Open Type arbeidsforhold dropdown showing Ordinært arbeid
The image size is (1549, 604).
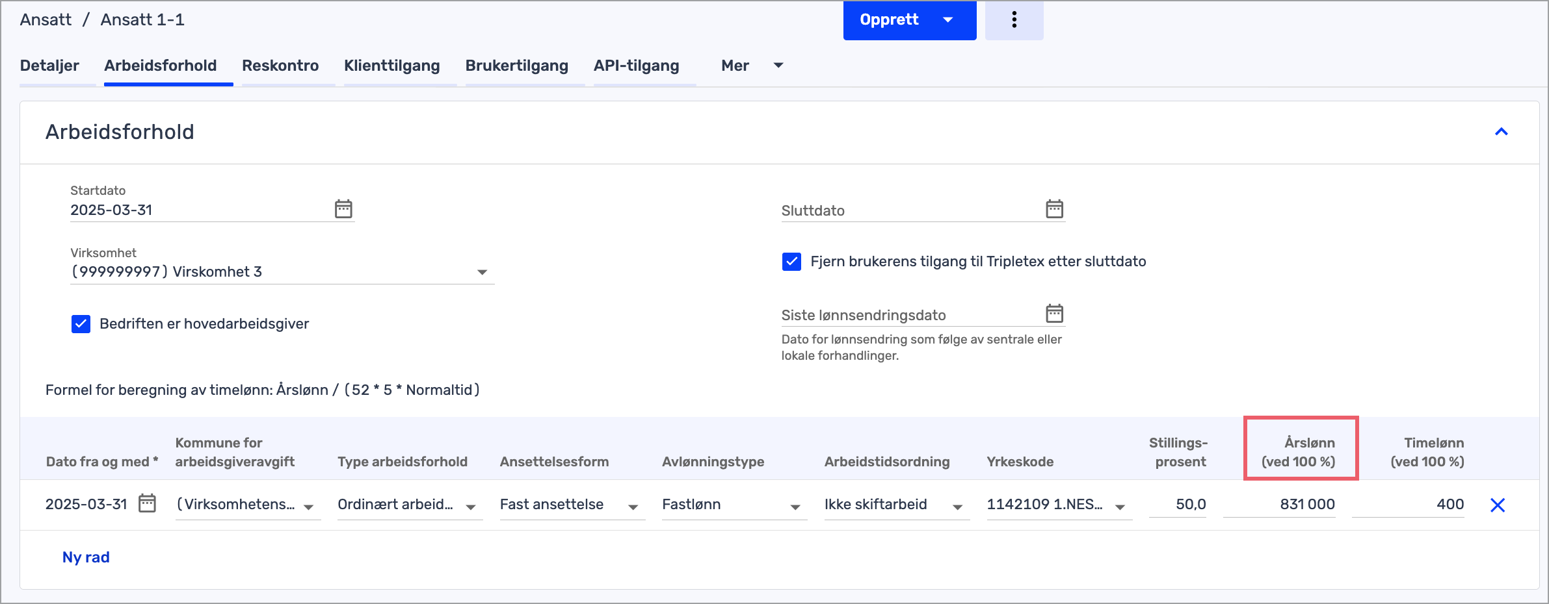pos(410,505)
